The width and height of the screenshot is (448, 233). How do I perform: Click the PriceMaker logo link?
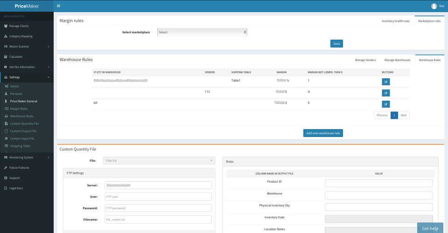pos(27,6)
